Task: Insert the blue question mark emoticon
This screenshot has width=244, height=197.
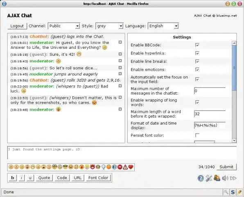Action: click(x=114, y=167)
